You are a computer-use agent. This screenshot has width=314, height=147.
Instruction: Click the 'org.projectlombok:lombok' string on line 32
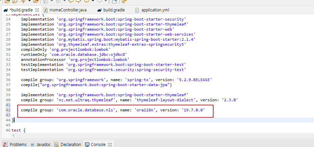[99, 60]
